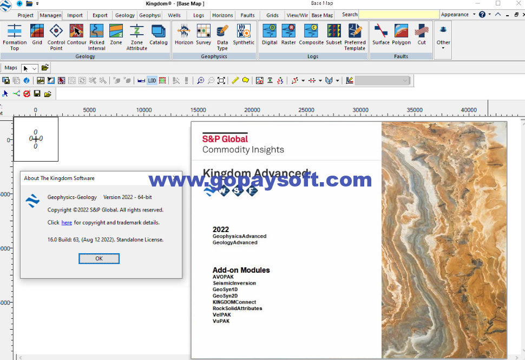Switch to the Export tab
Image resolution: width=525 pixels, height=360 pixels.
point(100,15)
